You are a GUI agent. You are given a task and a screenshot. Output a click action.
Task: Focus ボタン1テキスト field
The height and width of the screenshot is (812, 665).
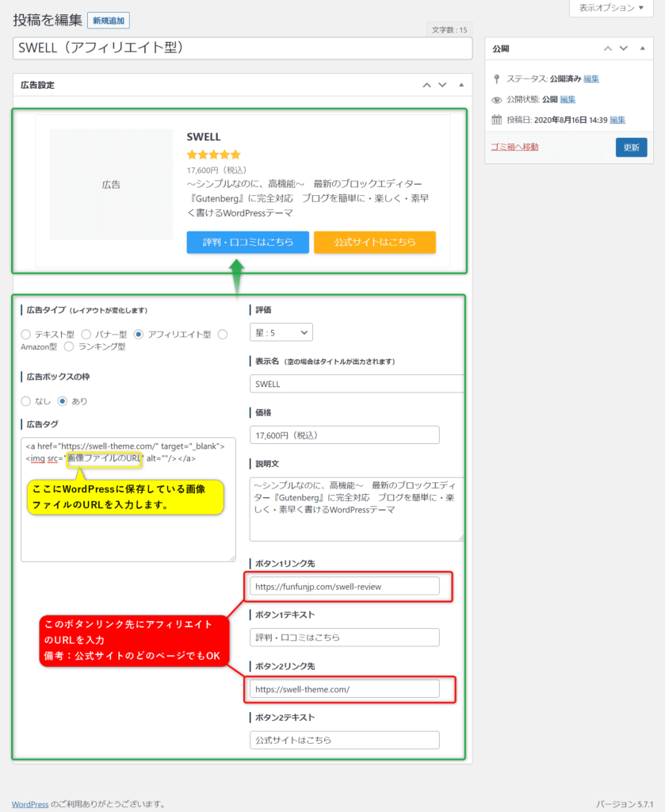[x=345, y=638]
